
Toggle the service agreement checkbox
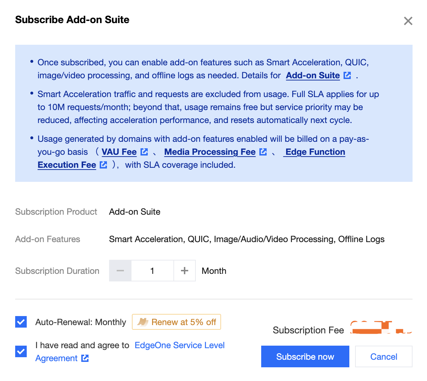pos(21,352)
